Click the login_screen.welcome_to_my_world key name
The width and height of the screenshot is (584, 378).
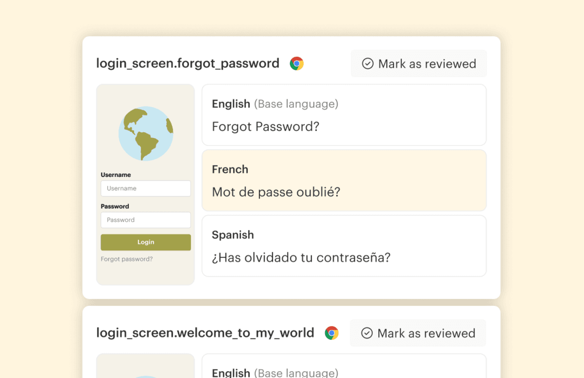[205, 333]
